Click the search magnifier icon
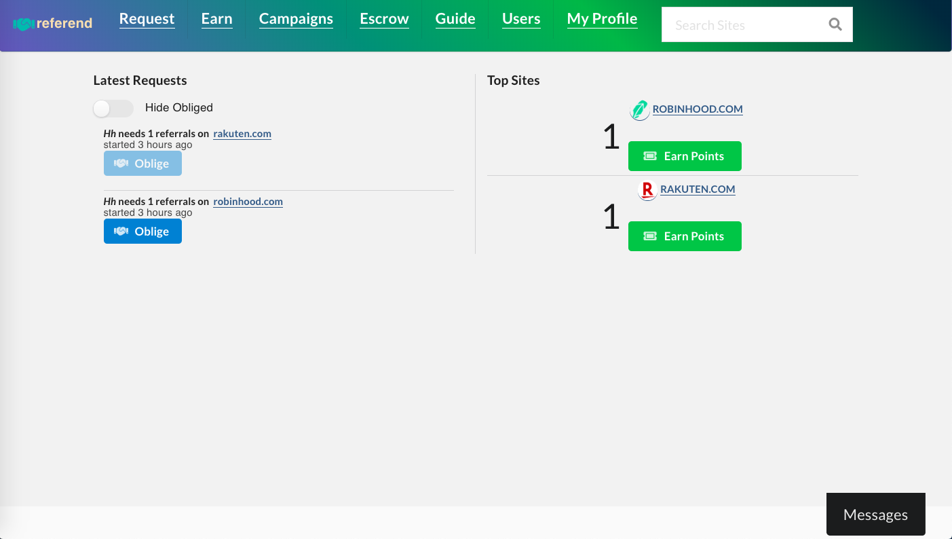This screenshot has height=539, width=952. (835, 25)
